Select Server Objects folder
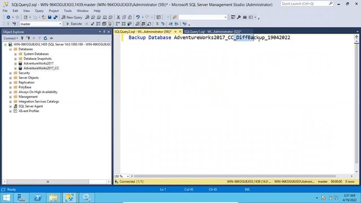The width and height of the screenshot is (361, 203). [28, 78]
